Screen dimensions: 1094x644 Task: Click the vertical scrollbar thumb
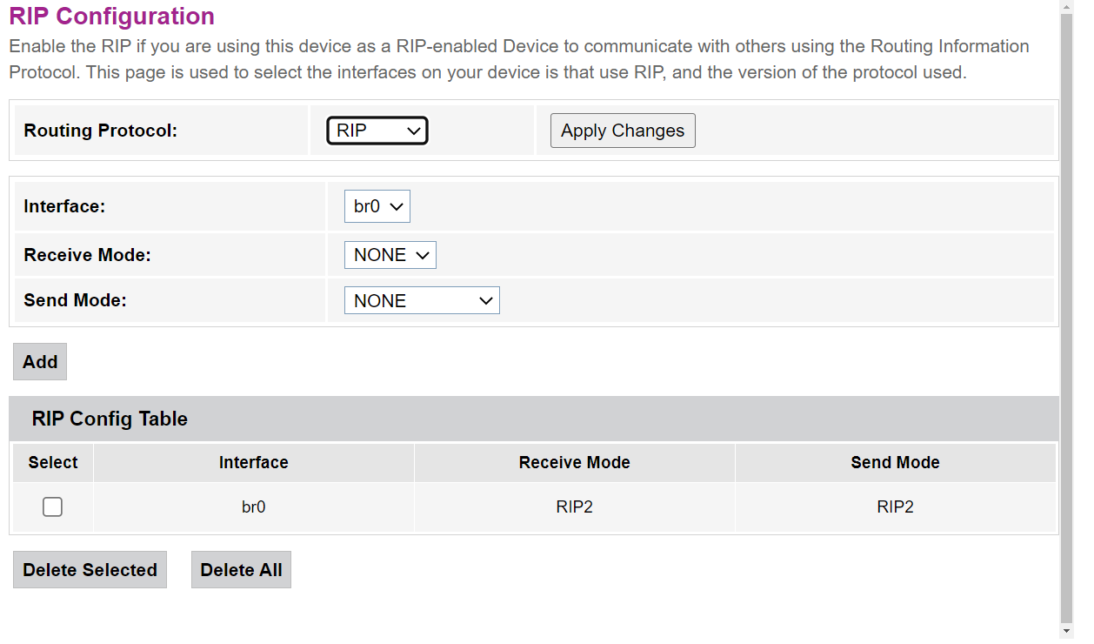pos(1067,313)
